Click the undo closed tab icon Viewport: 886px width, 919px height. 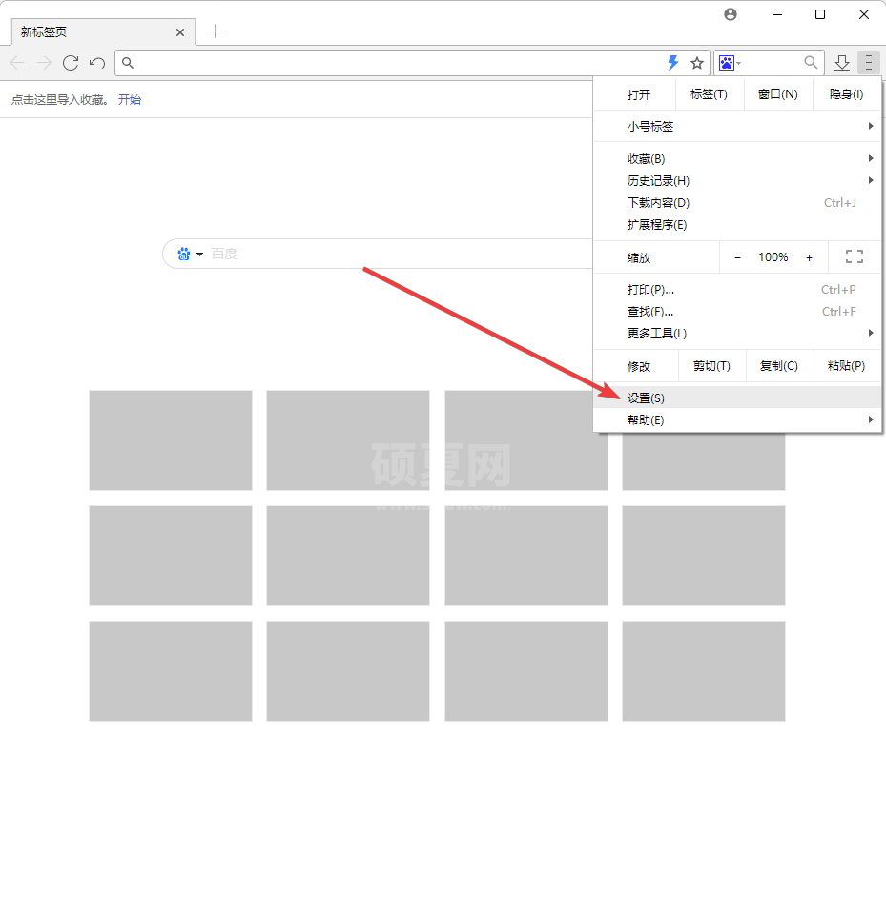point(96,63)
